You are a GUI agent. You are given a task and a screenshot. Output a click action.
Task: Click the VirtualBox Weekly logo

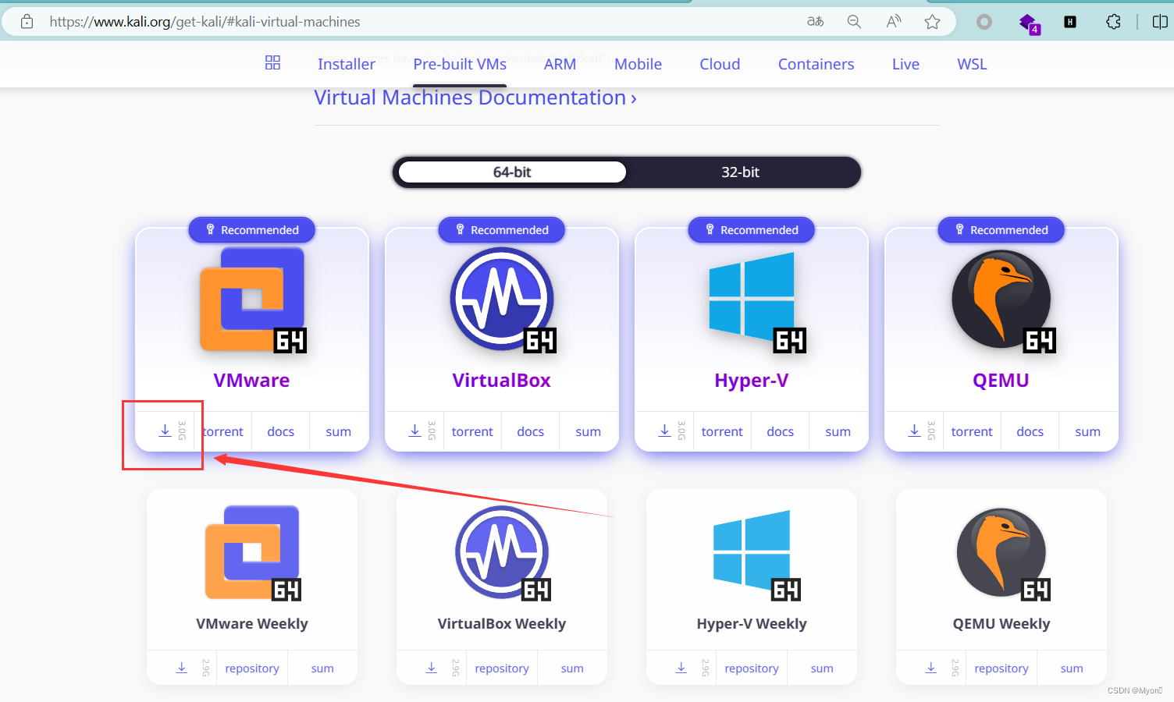tap(502, 552)
